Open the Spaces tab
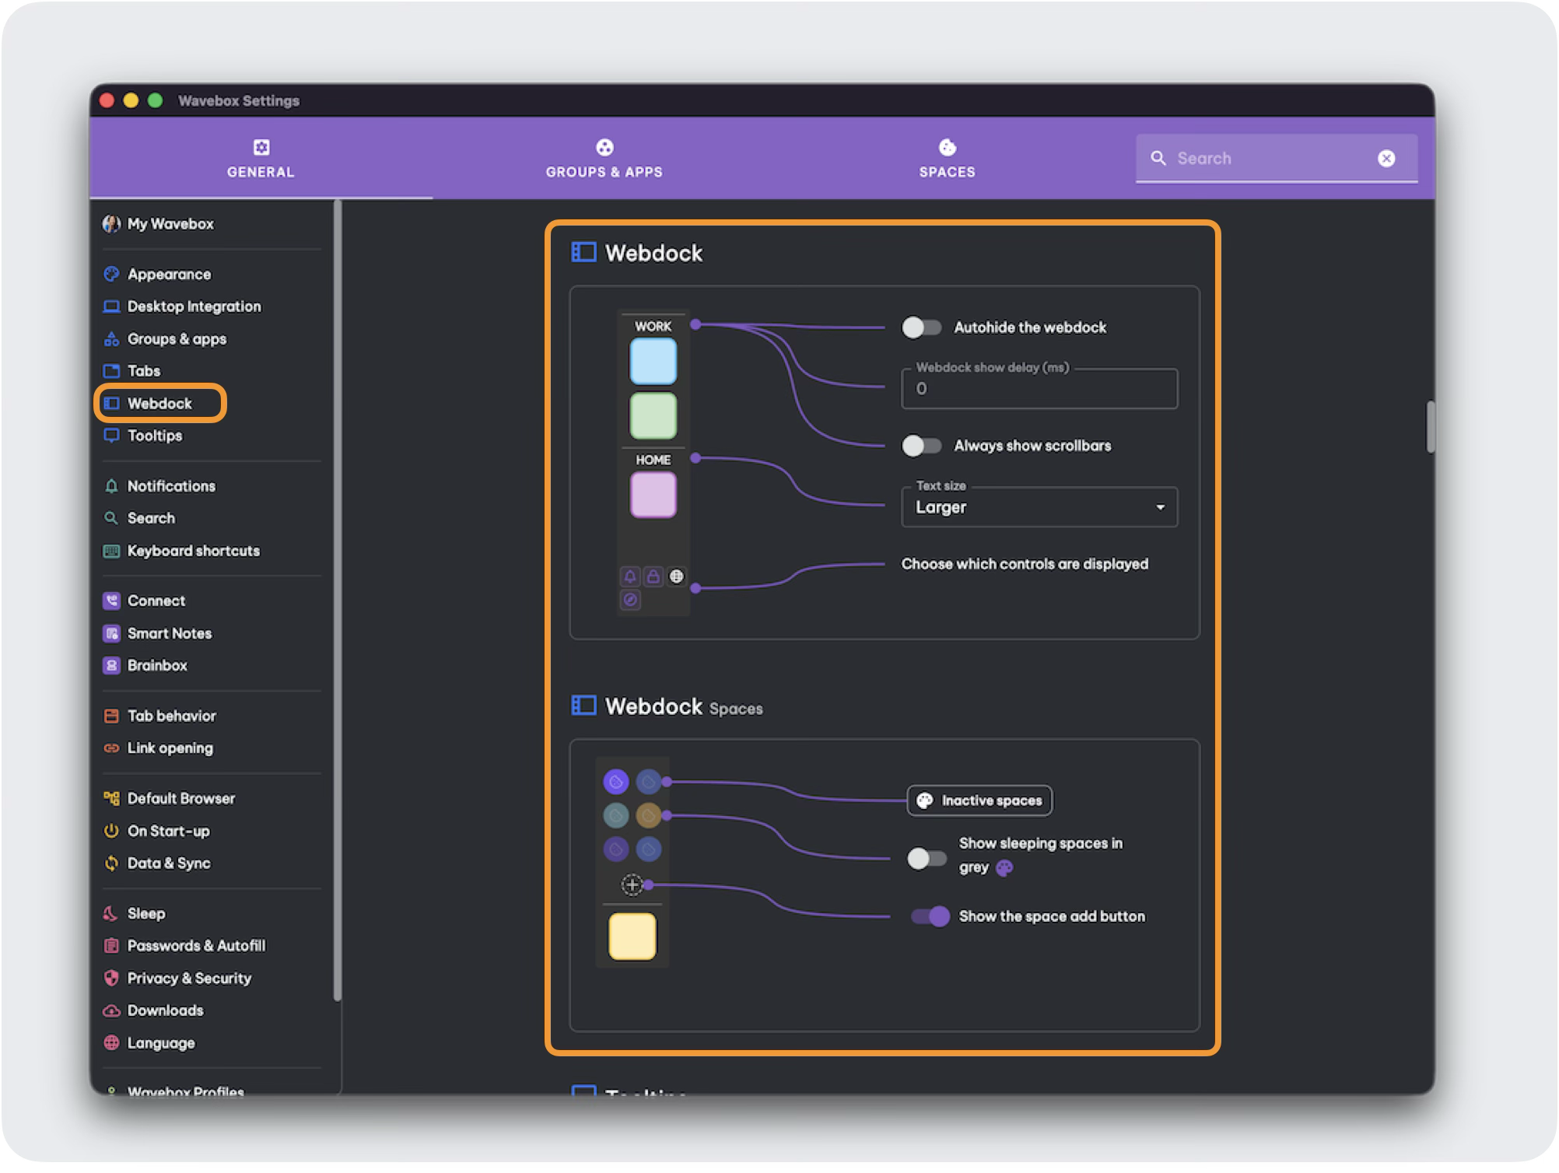Viewport: 1559px width, 1173px height. tap(947, 159)
